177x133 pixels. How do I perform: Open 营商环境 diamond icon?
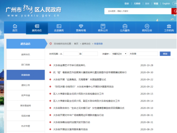81,26
